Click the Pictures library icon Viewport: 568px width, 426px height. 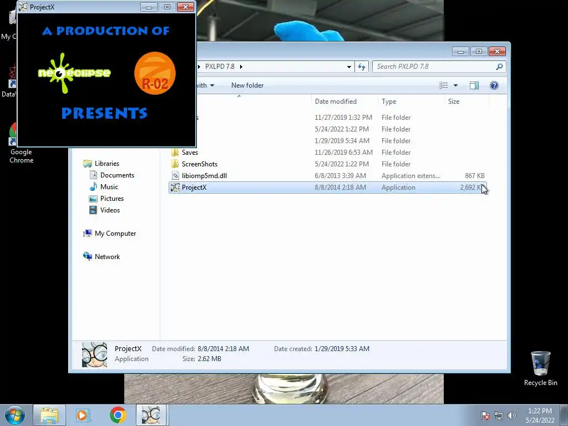point(93,199)
